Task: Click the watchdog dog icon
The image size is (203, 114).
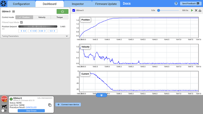Action: pos(4,106)
